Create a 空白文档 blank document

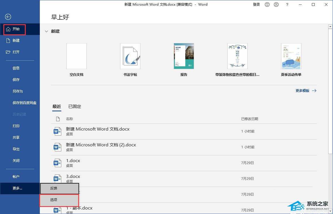[x=77, y=56]
